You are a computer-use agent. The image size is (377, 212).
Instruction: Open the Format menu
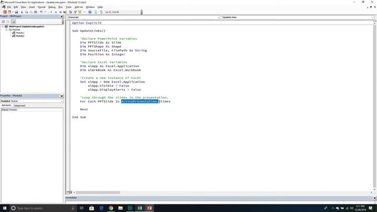(x=42, y=7)
